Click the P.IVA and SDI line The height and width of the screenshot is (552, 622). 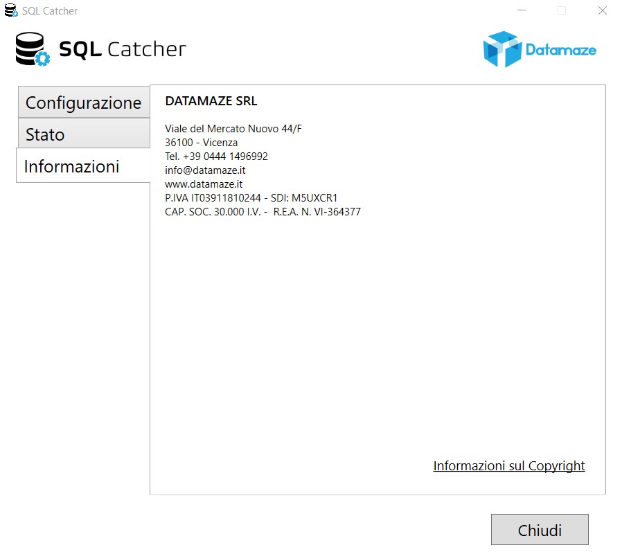click(x=251, y=198)
